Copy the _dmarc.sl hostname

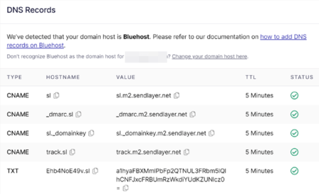(x=79, y=114)
